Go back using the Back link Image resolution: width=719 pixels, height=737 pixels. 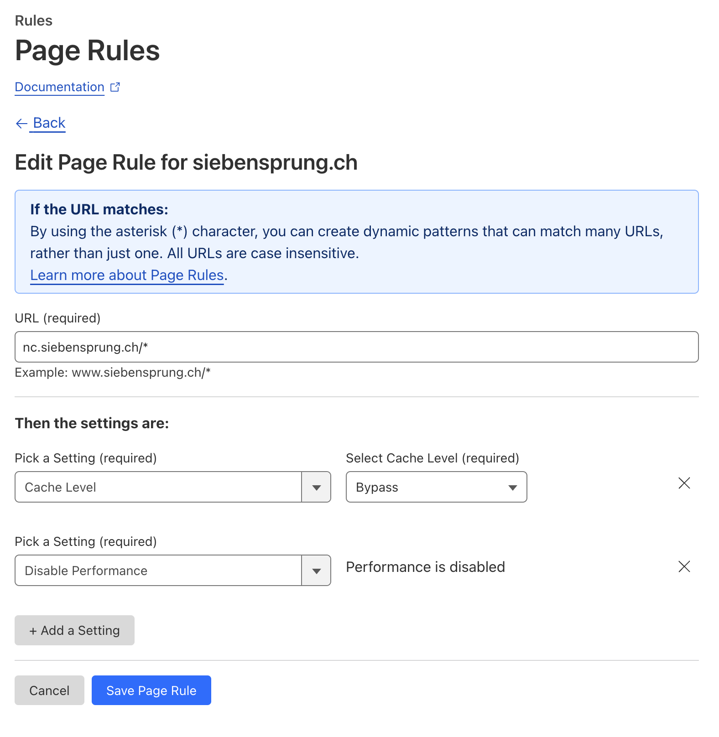(x=48, y=123)
